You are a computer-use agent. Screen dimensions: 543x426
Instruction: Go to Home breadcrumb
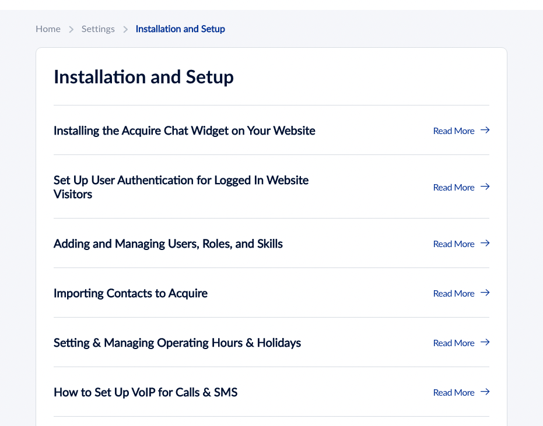coord(48,29)
